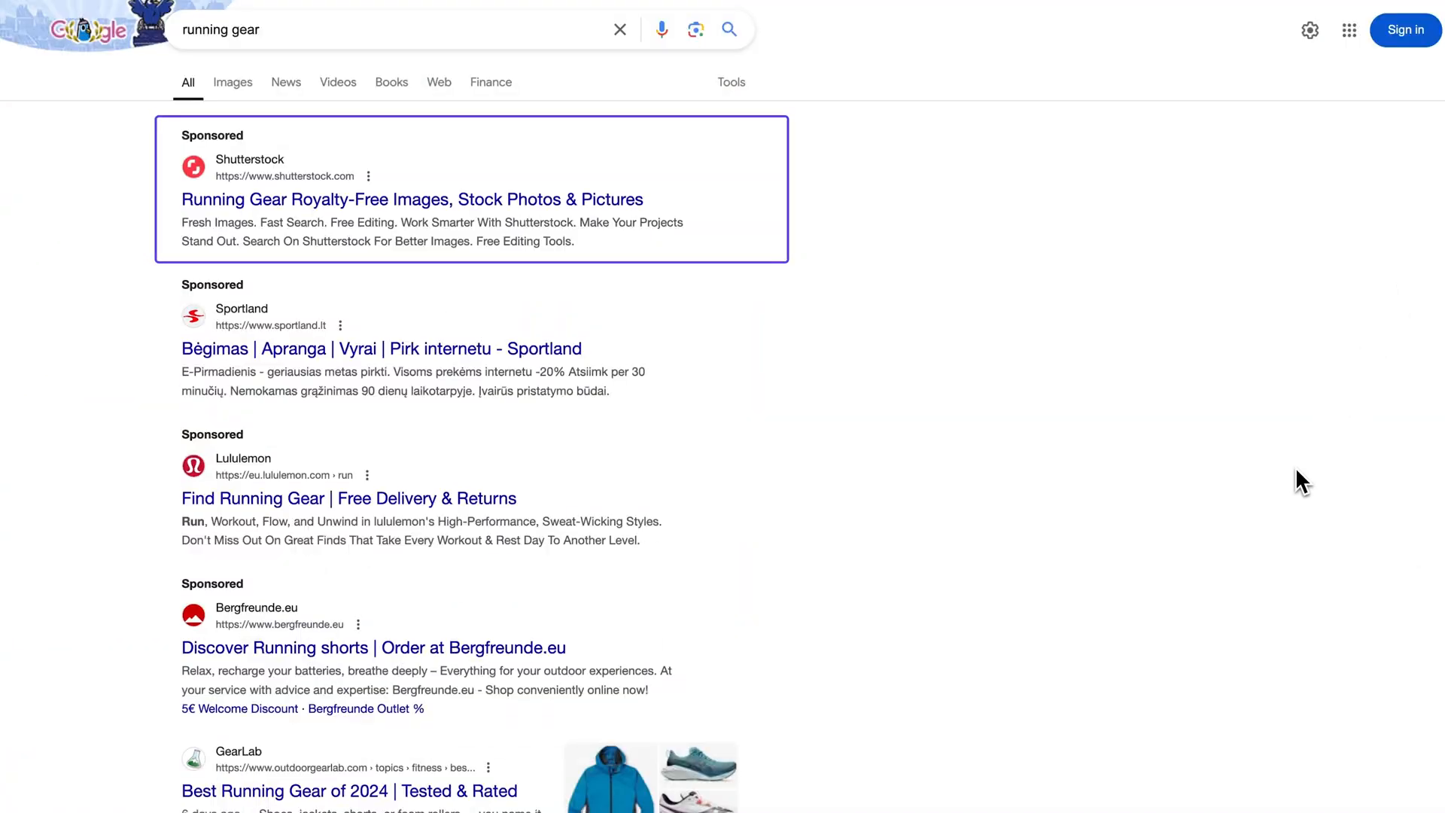The width and height of the screenshot is (1445, 813).
Task: Open Discover Running shorts Bergfreunde link
Action: (374, 648)
